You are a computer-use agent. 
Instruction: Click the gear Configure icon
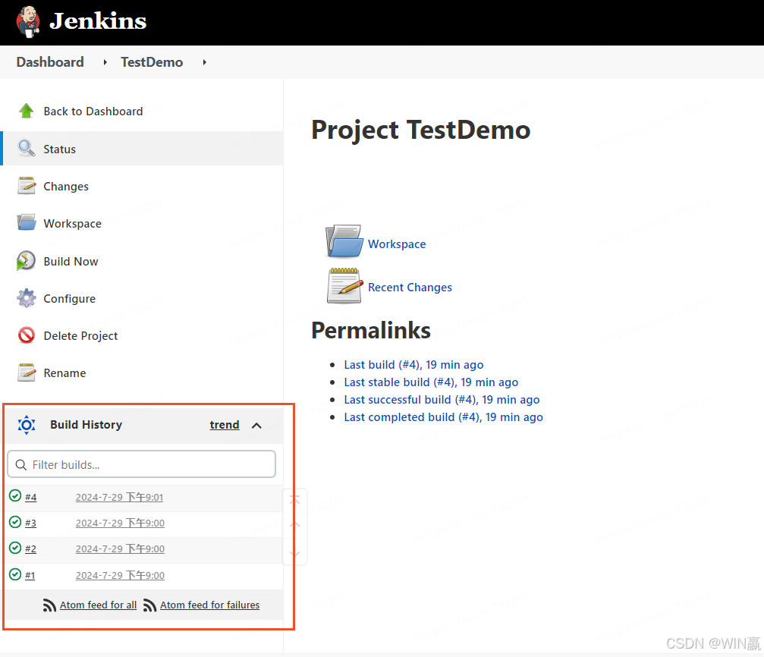[27, 298]
